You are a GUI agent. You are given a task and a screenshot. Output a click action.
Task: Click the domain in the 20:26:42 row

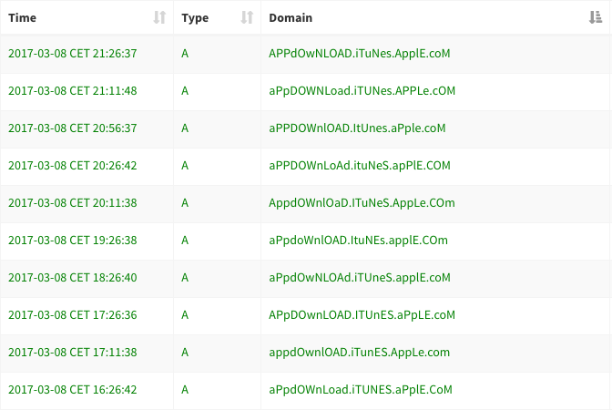[x=360, y=166]
